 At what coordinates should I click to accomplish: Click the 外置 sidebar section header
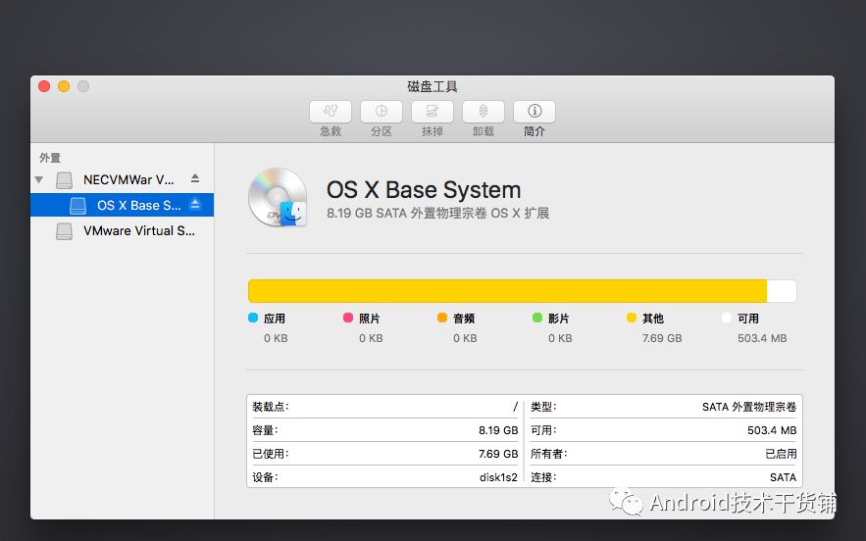pyautogui.click(x=50, y=158)
